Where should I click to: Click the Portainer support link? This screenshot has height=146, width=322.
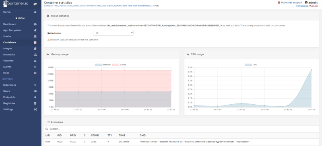click(291, 3)
